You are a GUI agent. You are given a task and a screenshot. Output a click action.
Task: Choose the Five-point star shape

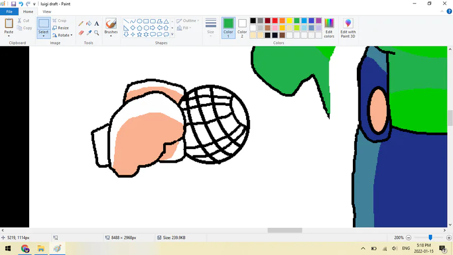[139, 34]
